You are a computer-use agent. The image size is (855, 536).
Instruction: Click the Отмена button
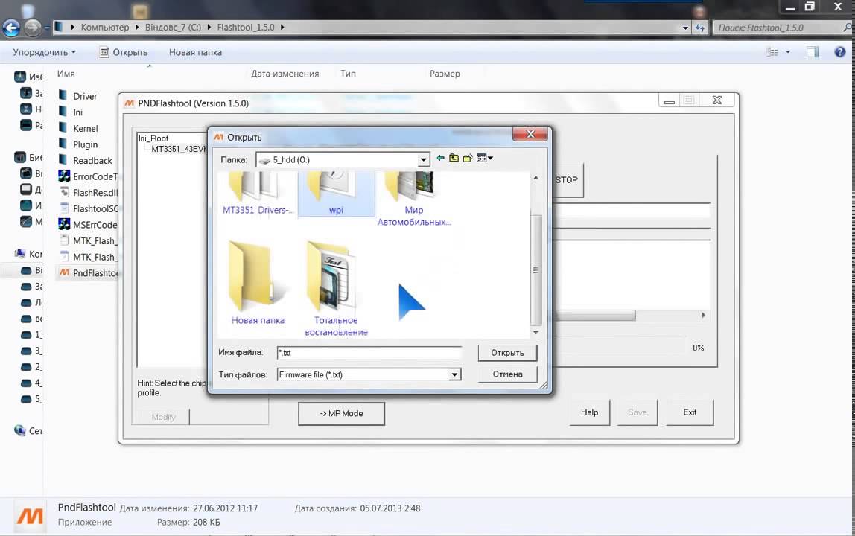507,374
